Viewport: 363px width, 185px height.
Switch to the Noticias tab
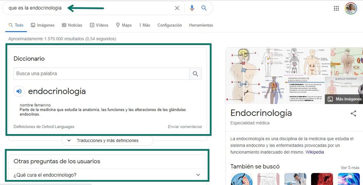coord(72,25)
